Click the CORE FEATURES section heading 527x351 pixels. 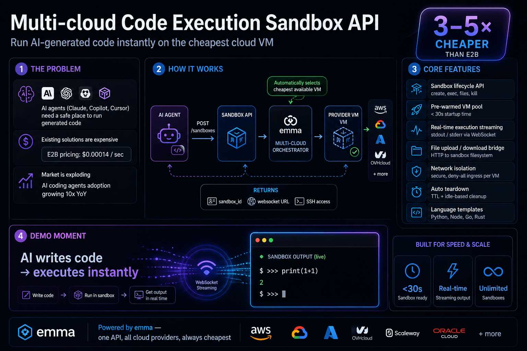tap(452, 69)
